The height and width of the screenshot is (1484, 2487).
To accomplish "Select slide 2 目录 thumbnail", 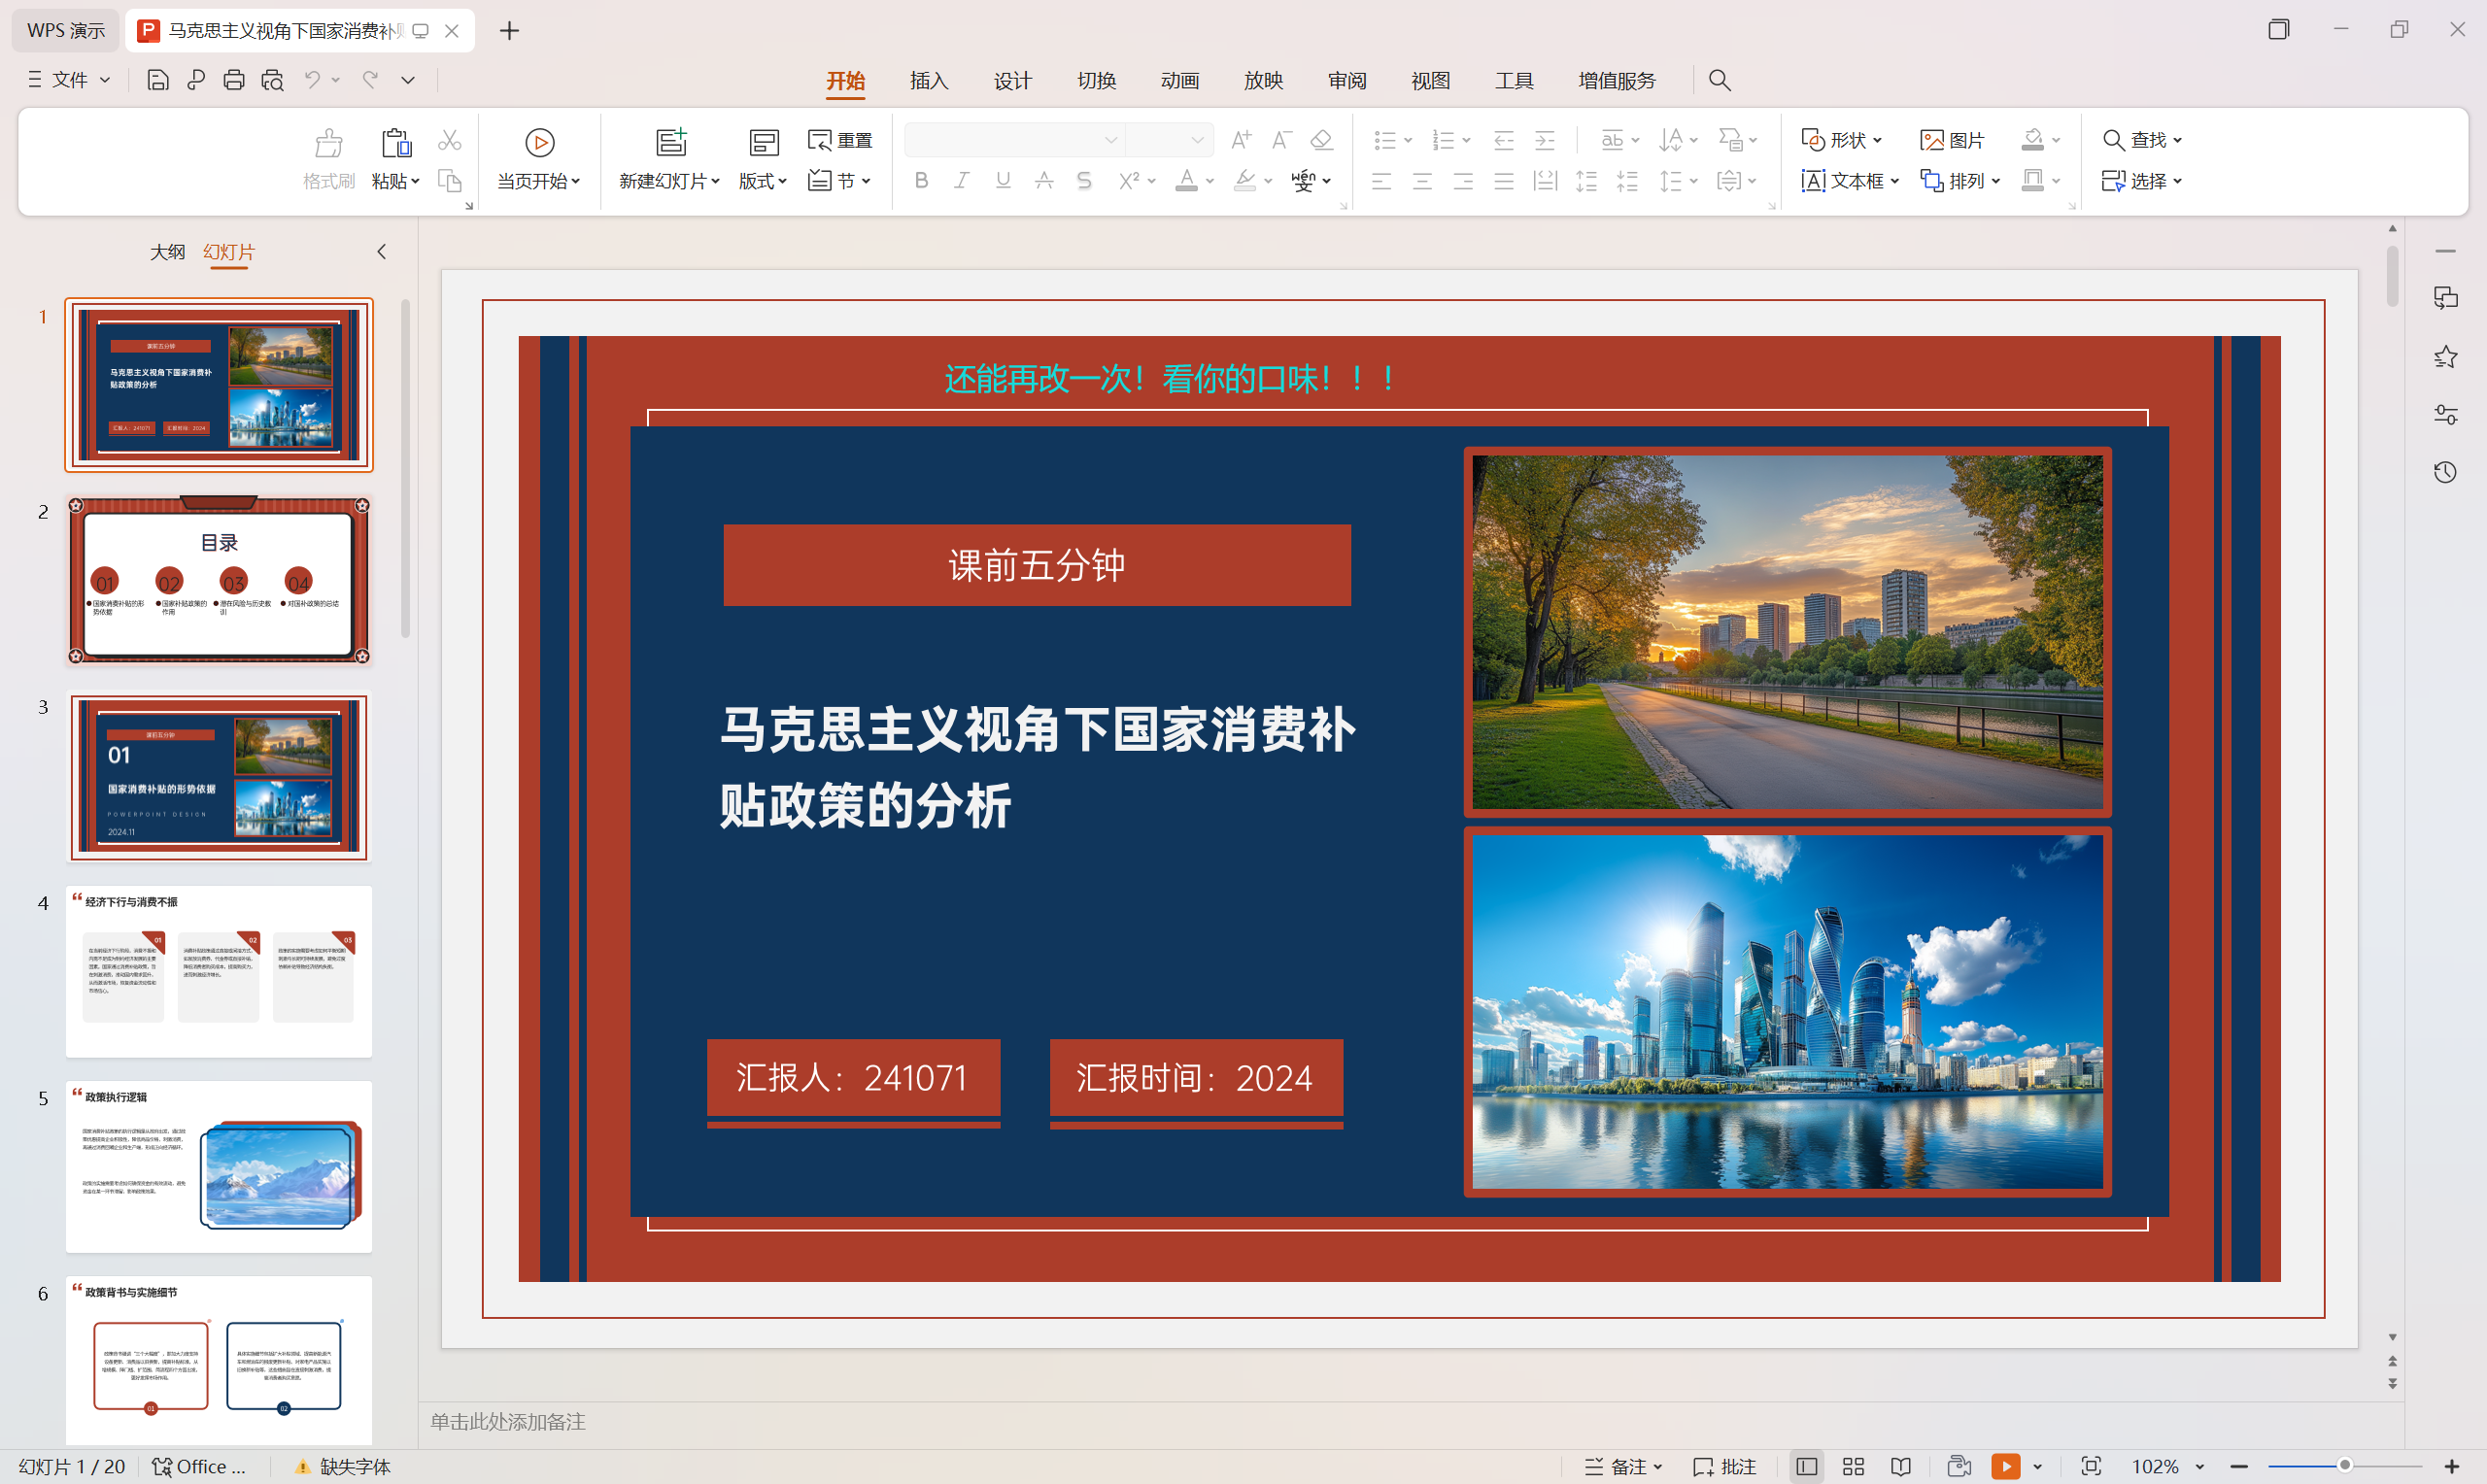I will [219, 581].
